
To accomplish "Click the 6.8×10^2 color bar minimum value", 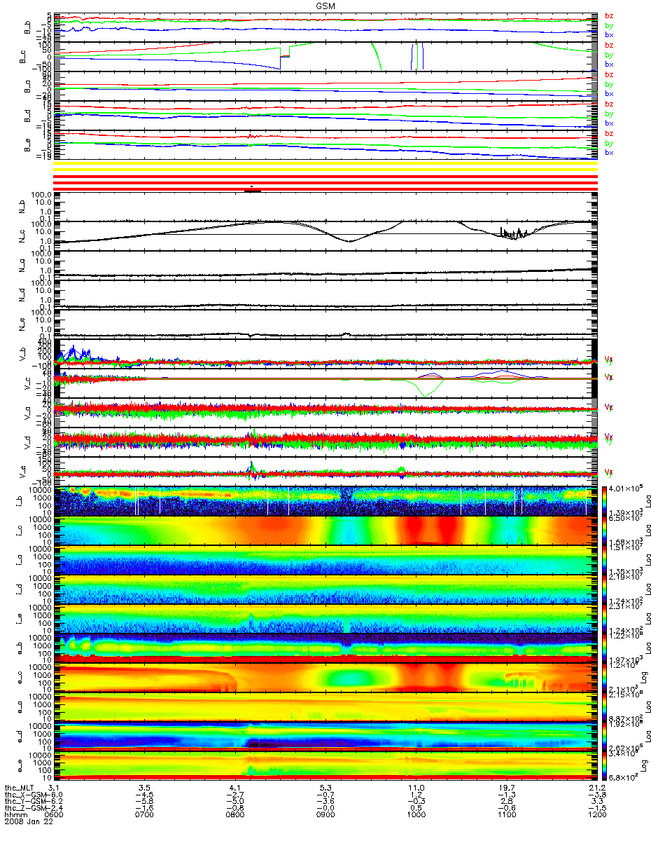I will (624, 777).
